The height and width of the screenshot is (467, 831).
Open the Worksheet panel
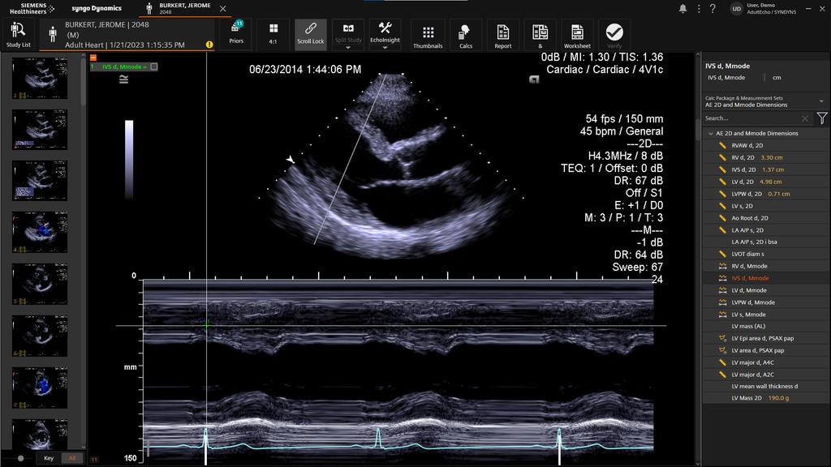577,35
